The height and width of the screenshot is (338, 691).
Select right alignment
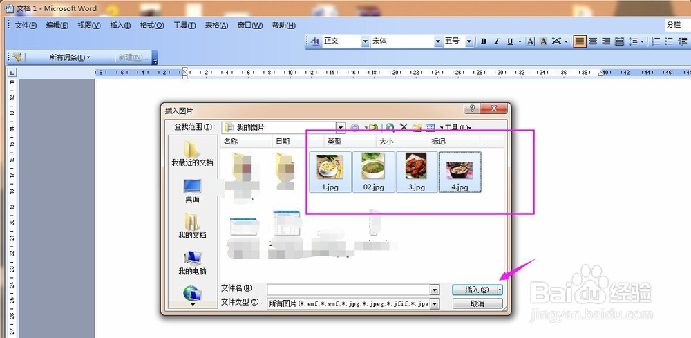click(607, 41)
